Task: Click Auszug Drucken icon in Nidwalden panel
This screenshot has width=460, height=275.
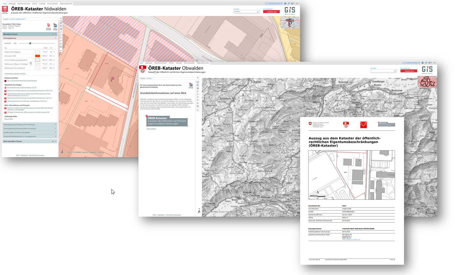Action: [49, 26]
